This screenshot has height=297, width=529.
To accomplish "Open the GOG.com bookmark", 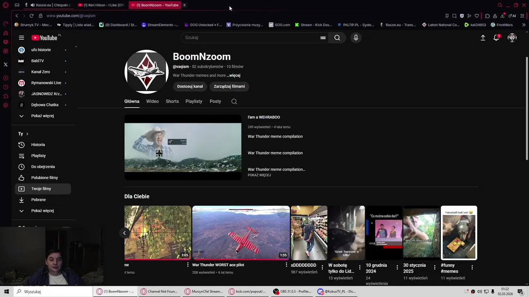I will tap(279, 25).
